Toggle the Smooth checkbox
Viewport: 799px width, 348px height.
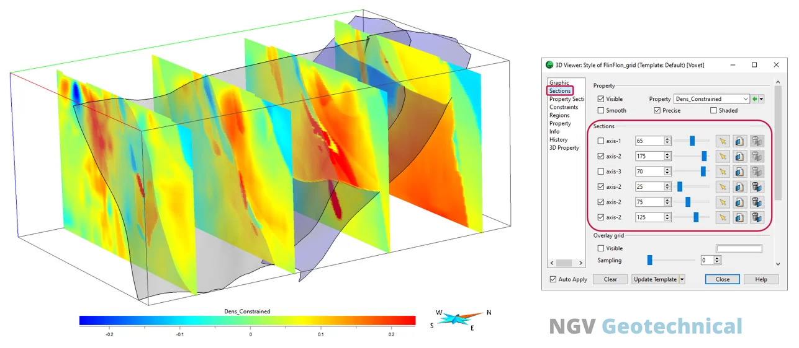(x=600, y=111)
